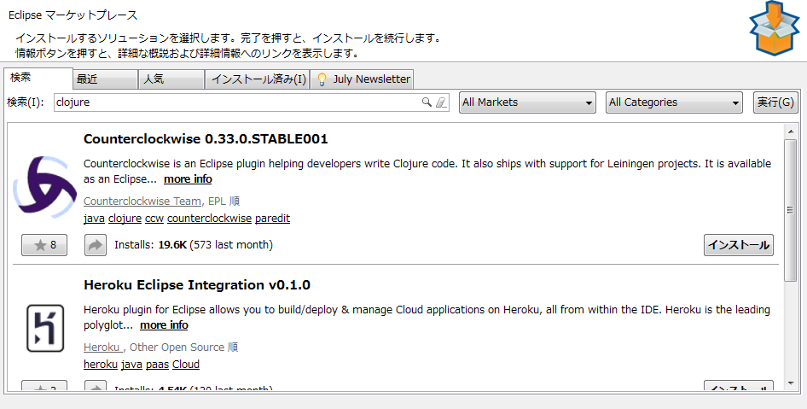Star the Counterclockwise plugin (8 stars)

pyautogui.click(x=44, y=245)
